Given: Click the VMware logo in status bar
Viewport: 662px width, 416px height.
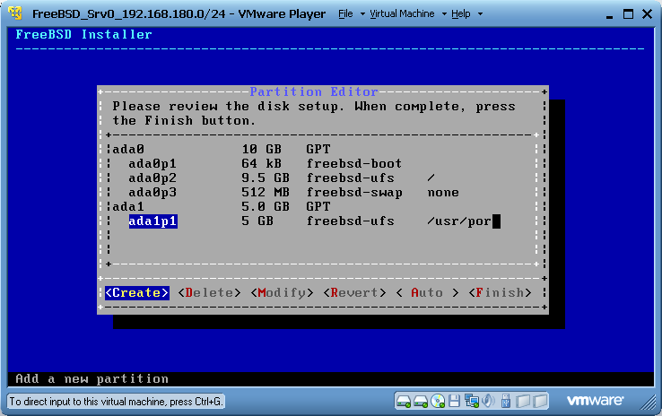Looking at the screenshot, I should (x=596, y=400).
